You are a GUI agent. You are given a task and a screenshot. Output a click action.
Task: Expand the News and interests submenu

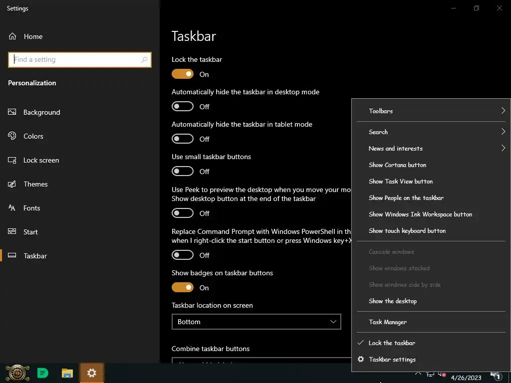431,149
